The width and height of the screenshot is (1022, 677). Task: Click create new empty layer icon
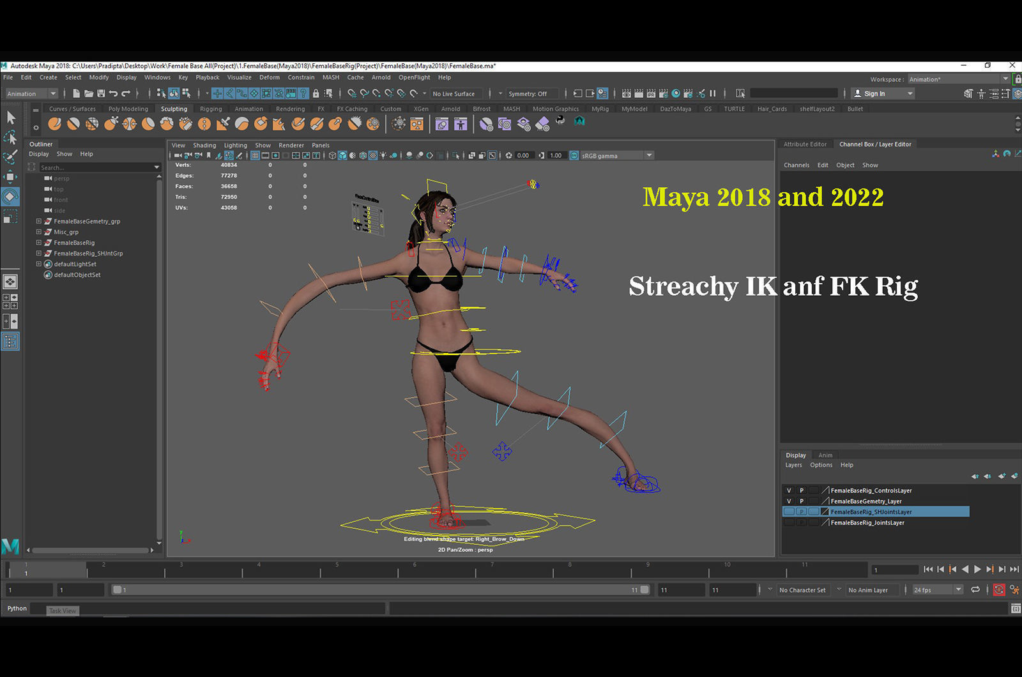(1002, 476)
